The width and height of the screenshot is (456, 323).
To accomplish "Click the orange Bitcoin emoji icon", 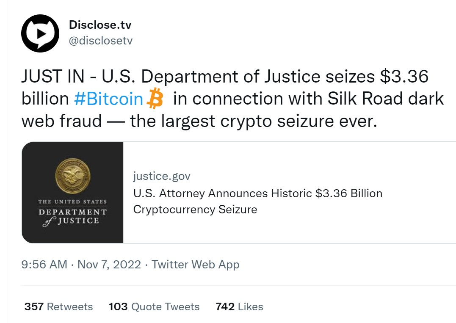I will [x=155, y=98].
